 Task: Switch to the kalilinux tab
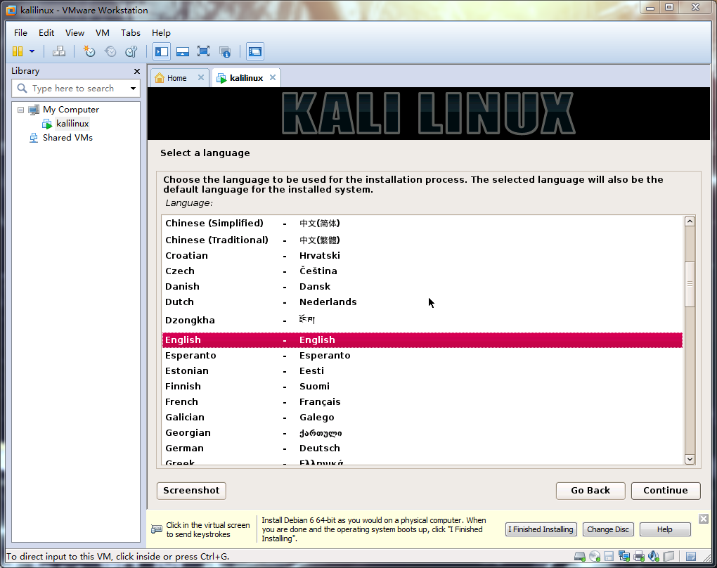(x=246, y=78)
